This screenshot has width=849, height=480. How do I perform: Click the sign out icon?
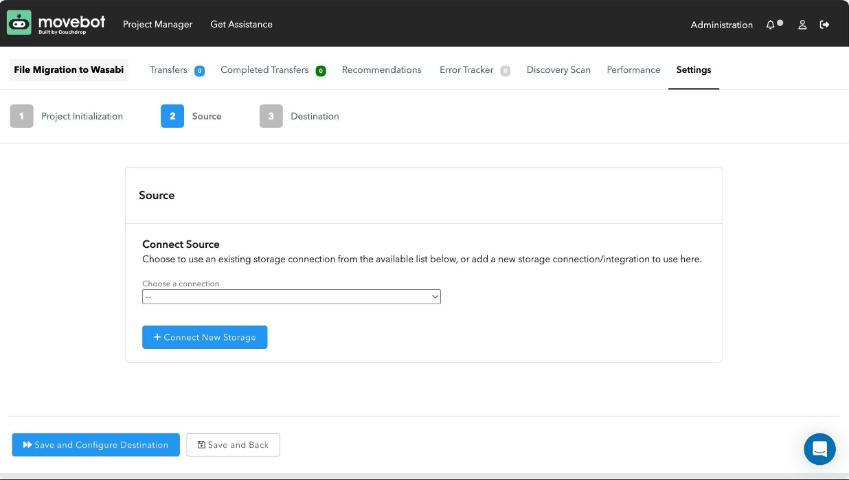[825, 25]
